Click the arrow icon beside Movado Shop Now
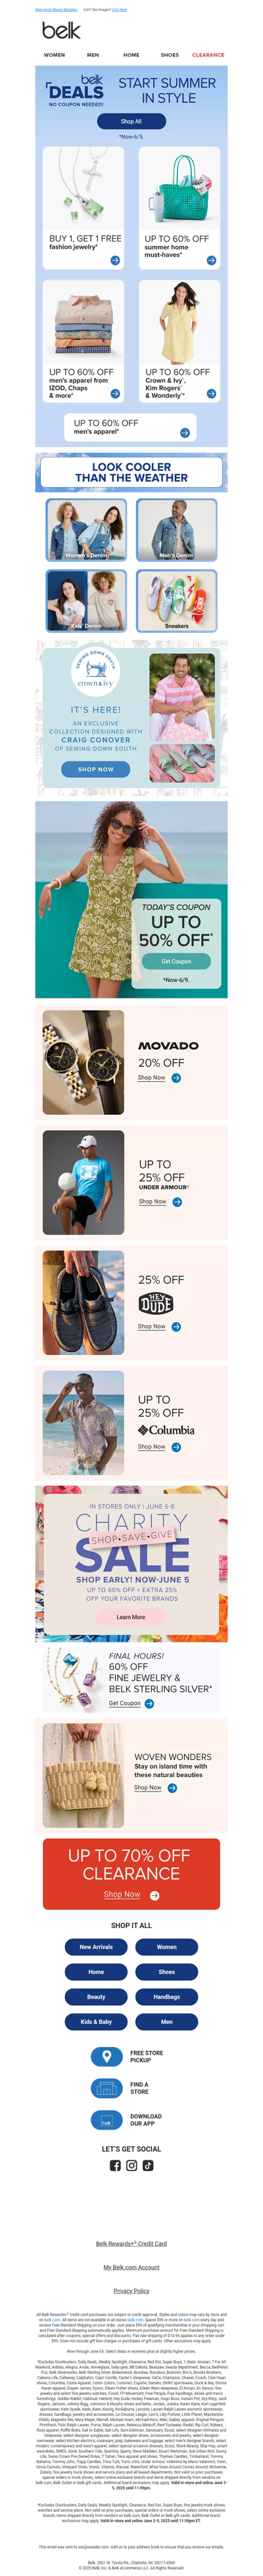This screenshot has width=263, height=2576. [x=176, y=1078]
